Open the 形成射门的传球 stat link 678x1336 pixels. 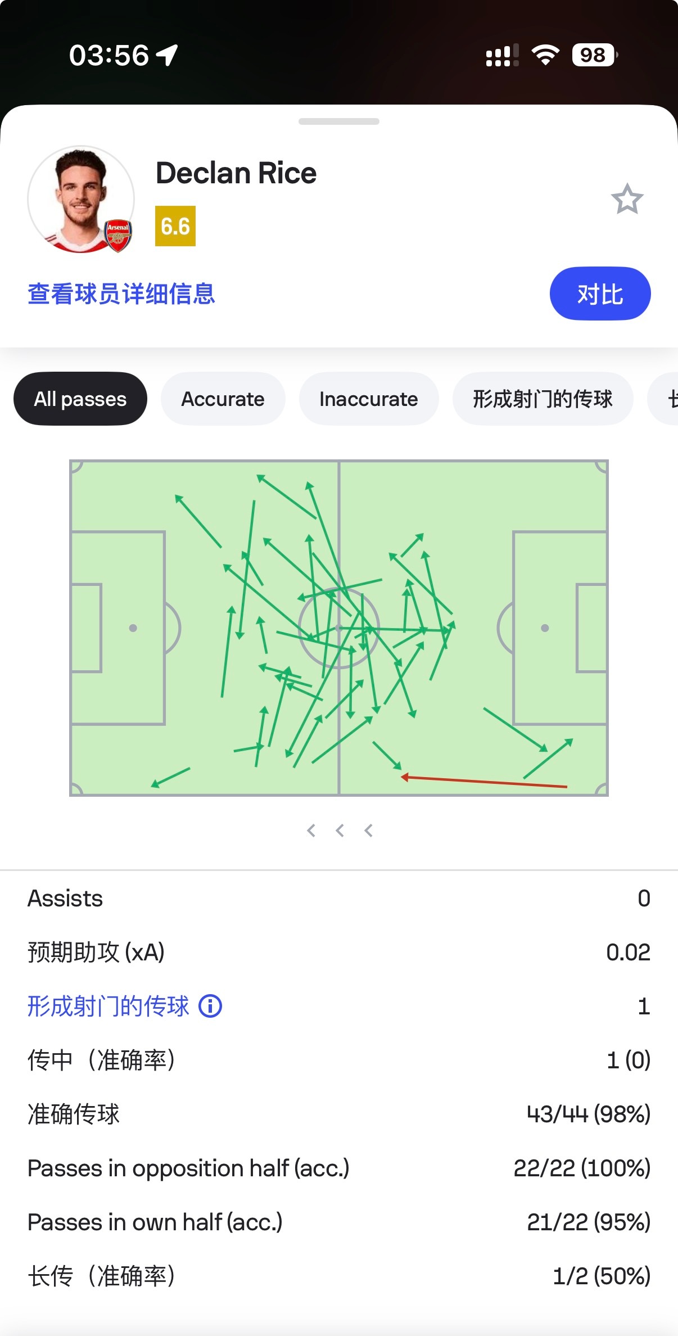click(109, 1006)
